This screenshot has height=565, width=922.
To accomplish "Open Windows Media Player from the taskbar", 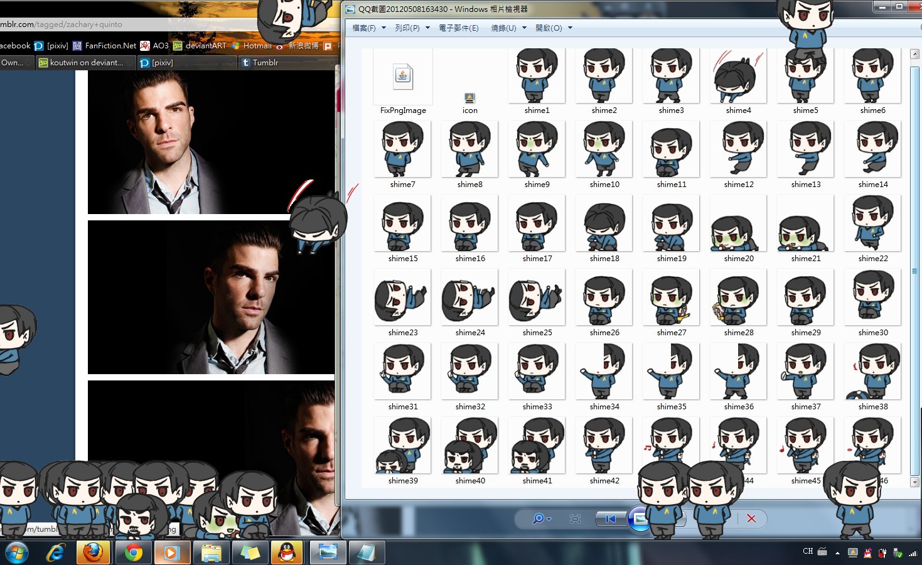I will (x=172, y=552).
